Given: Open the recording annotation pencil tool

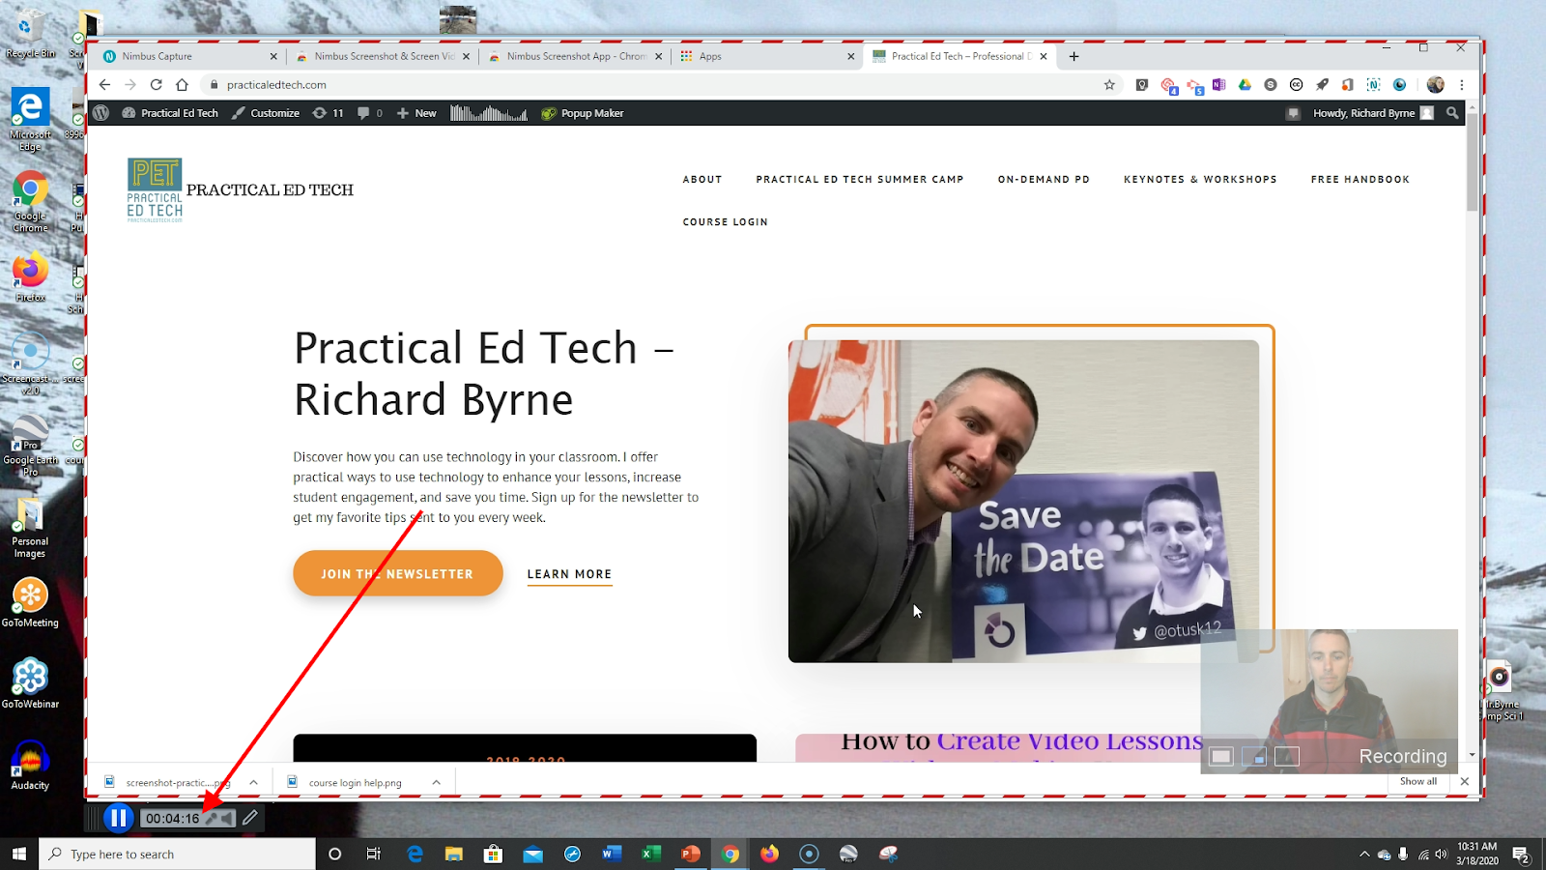Looking at the screenshot, I should pos(250,818).
